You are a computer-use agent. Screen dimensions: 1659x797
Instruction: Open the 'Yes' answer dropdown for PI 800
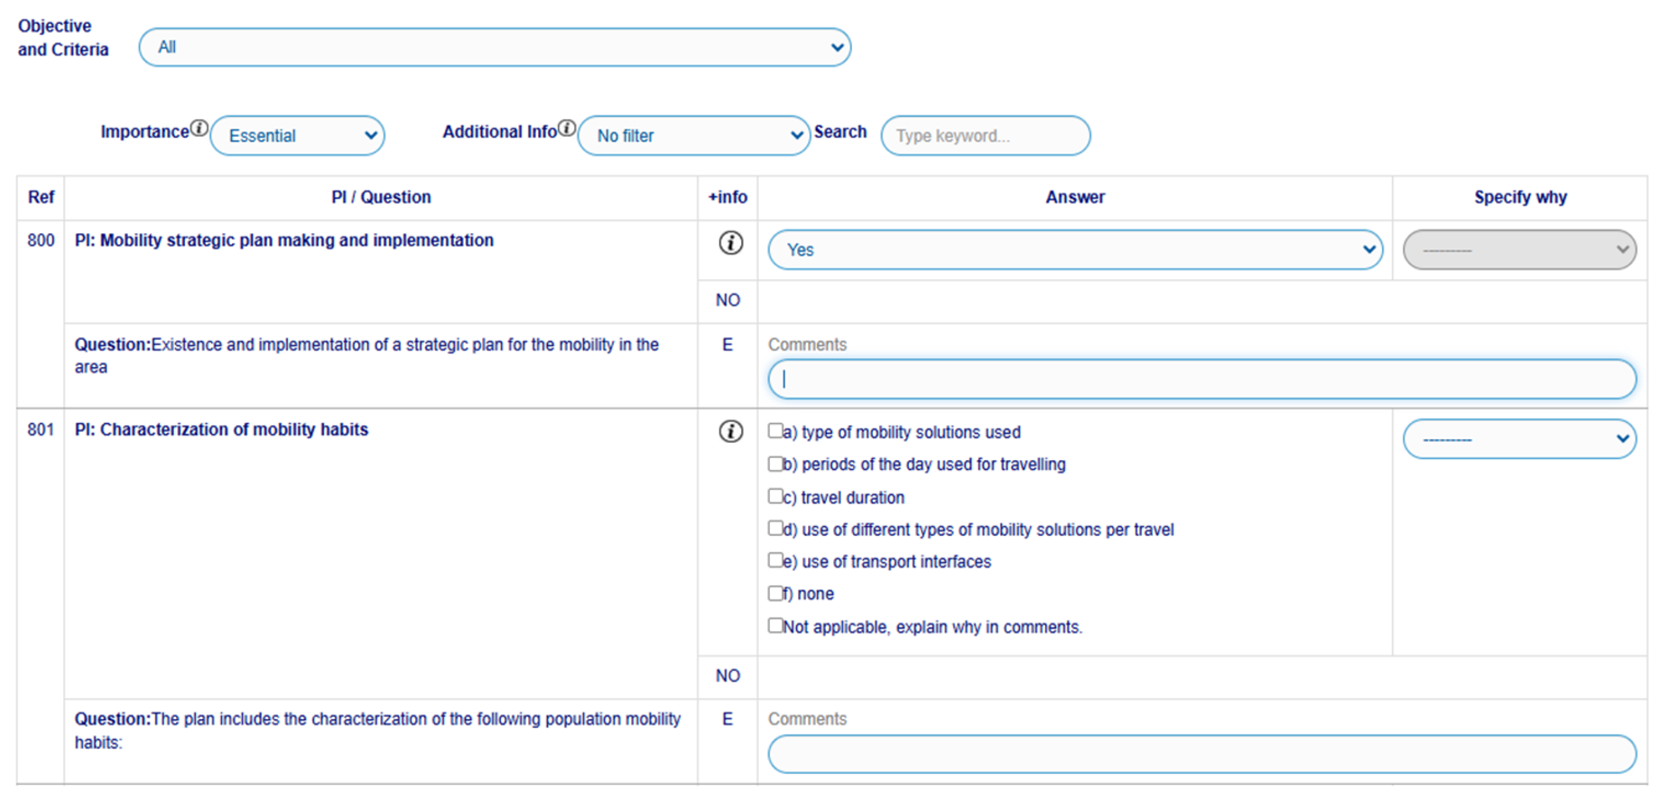pyautogui.click(x=1075, y=249)
